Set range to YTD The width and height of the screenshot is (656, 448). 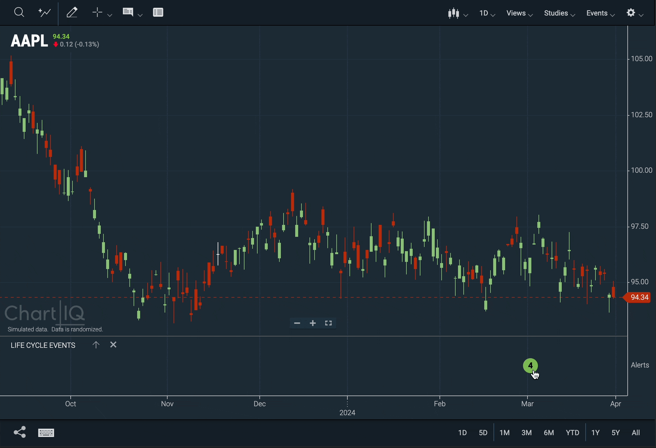(573, 433)
